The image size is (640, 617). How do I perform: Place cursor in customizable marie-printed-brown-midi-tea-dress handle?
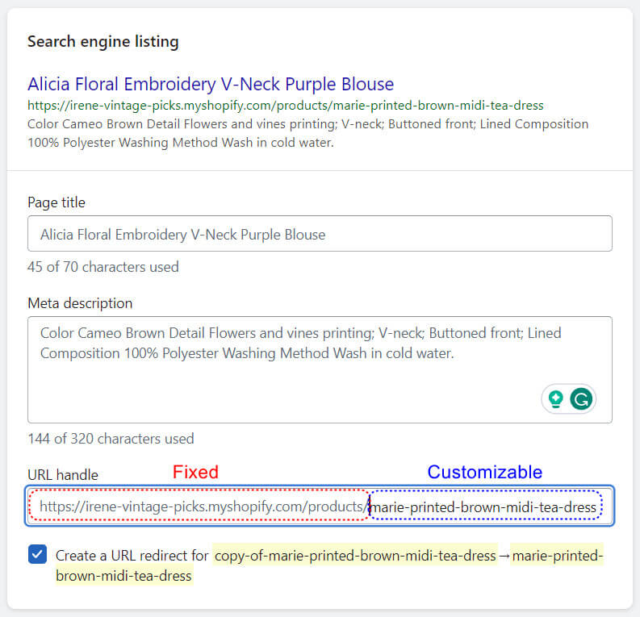[483, 507]
